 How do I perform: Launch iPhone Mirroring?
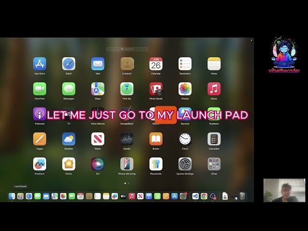[127, 164]
